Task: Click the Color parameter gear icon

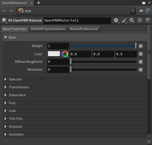Action: pos(141,54)
